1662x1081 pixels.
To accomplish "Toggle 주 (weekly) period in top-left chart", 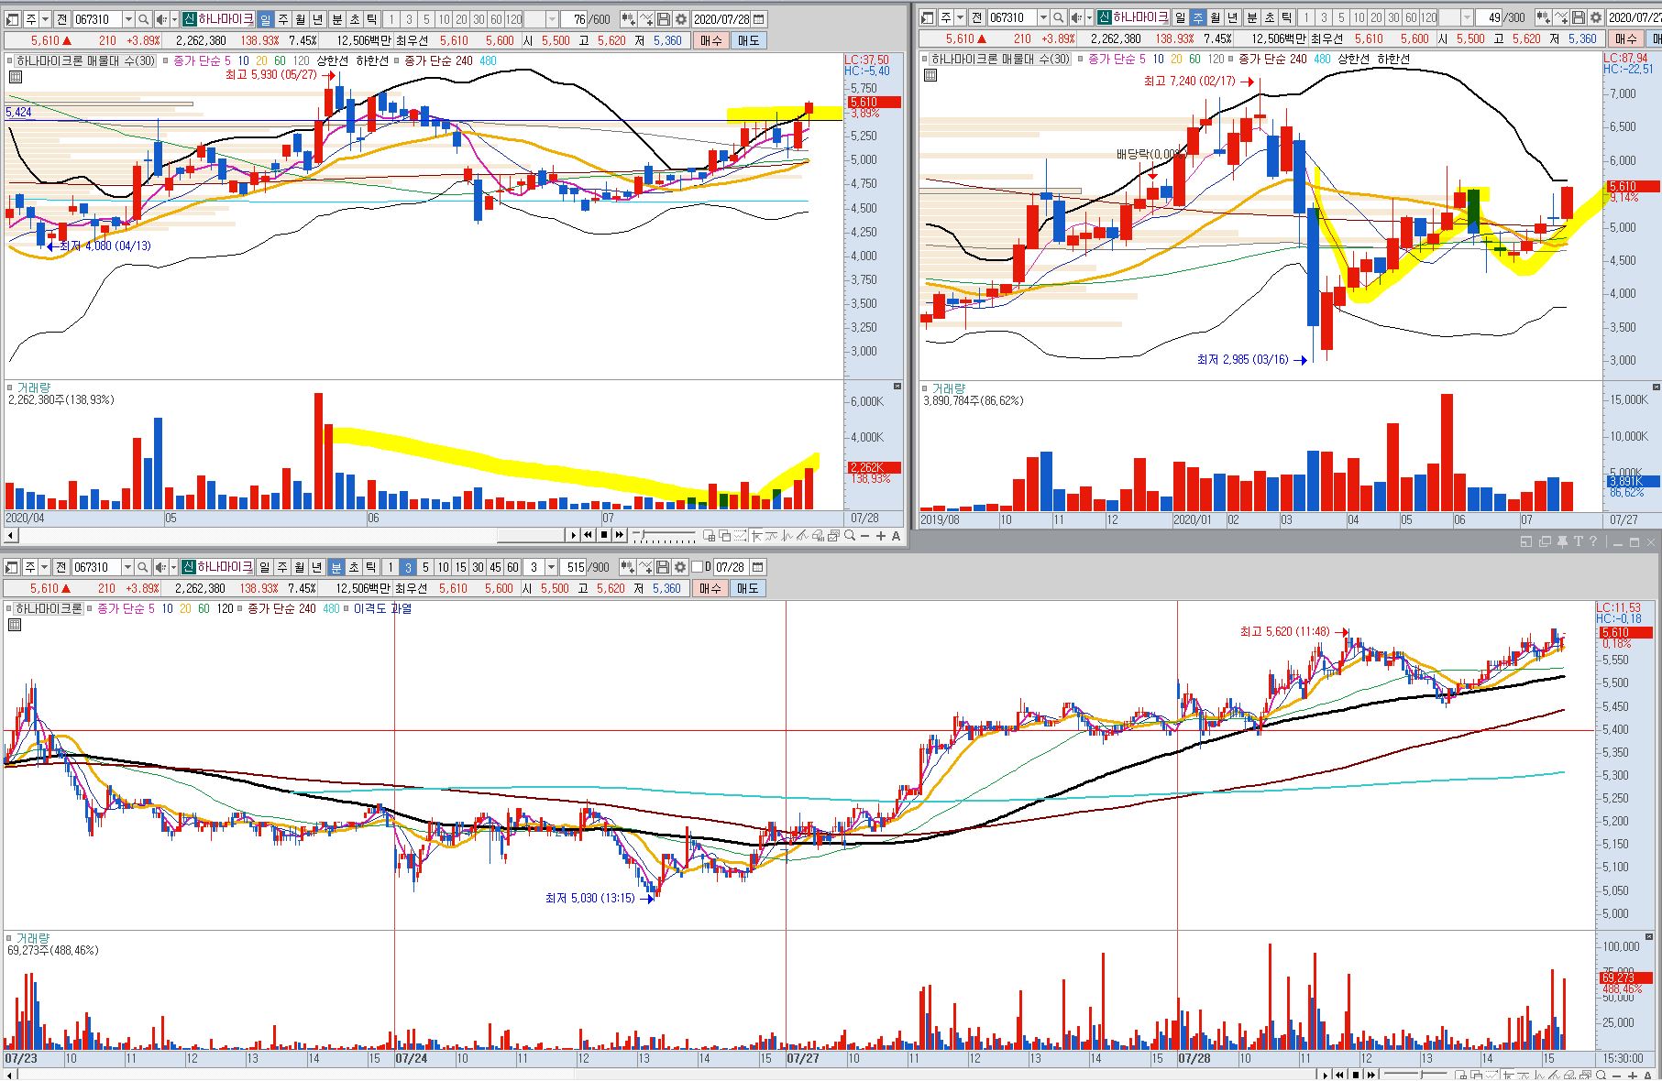I will click(x=282, y=19).
